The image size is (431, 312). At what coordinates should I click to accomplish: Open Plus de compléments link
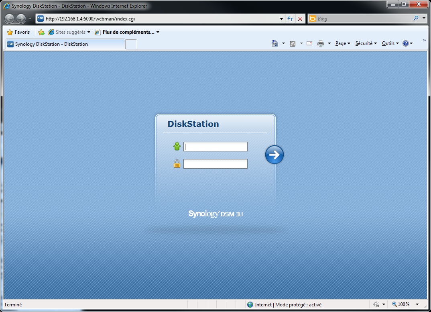coord(127,32)
